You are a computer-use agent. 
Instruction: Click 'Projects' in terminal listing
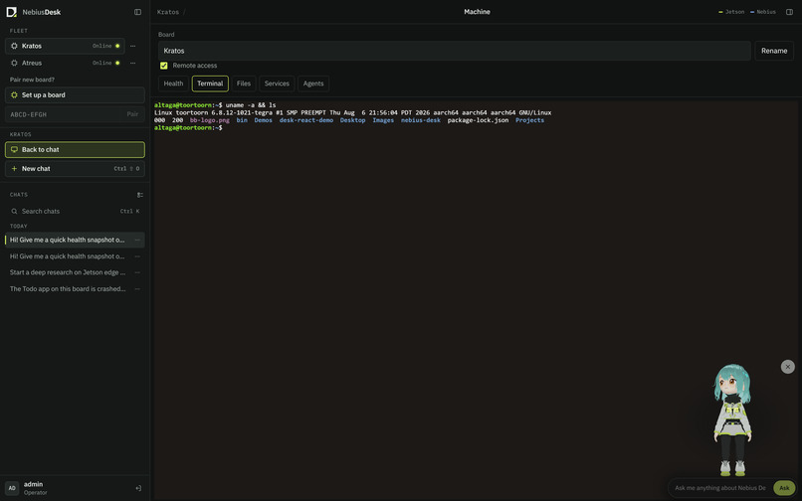point(530,120)
